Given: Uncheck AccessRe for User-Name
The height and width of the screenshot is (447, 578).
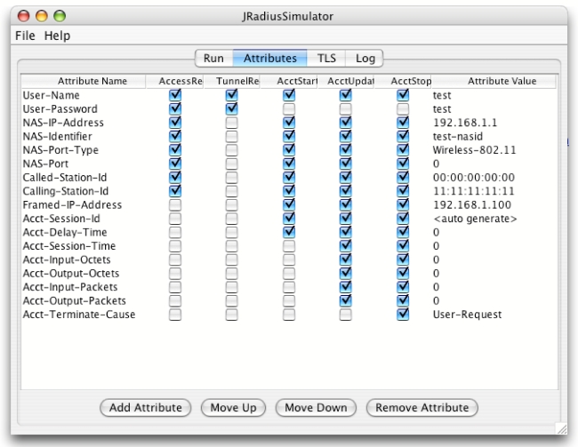Looking at the screenshot, I should coord(175,95).
